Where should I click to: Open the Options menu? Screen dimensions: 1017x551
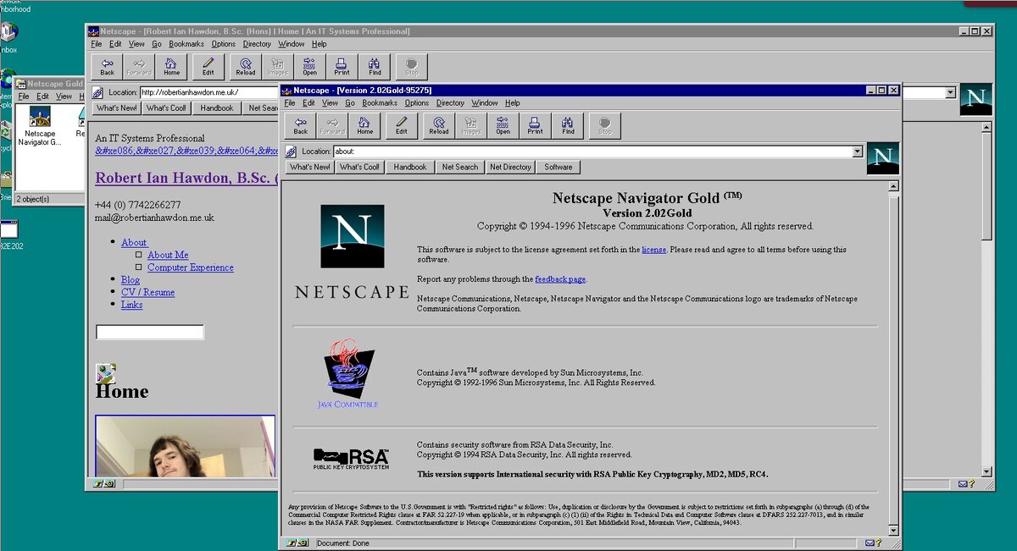click(417, 102)
